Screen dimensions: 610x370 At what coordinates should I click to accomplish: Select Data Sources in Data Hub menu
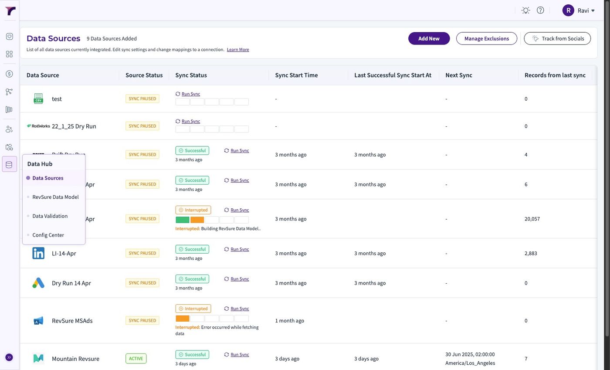point(48,178)
